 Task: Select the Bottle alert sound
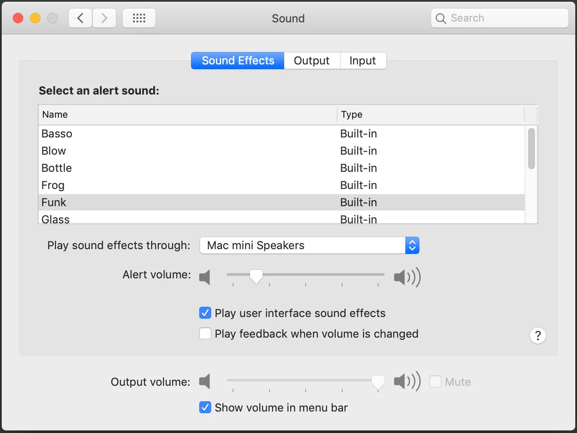[282, 168]
